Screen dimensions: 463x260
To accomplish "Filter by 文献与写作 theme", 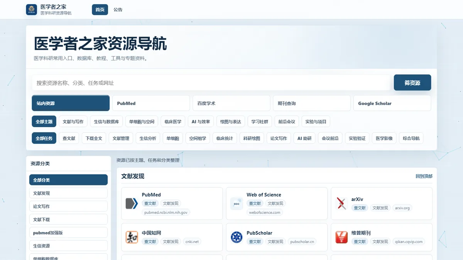I will 73,122.
